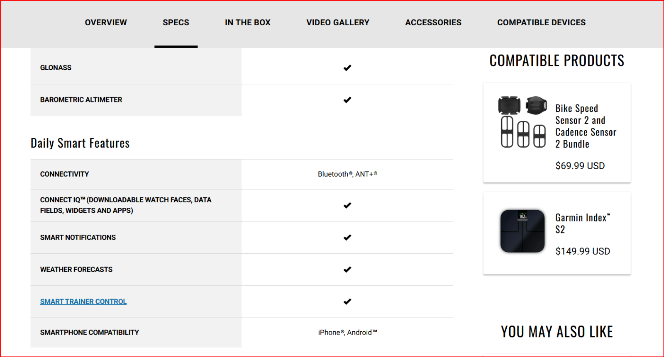Screen dimensions: 664x357
Task: Switch to the Overview tab
Action: tap(106, 22)
